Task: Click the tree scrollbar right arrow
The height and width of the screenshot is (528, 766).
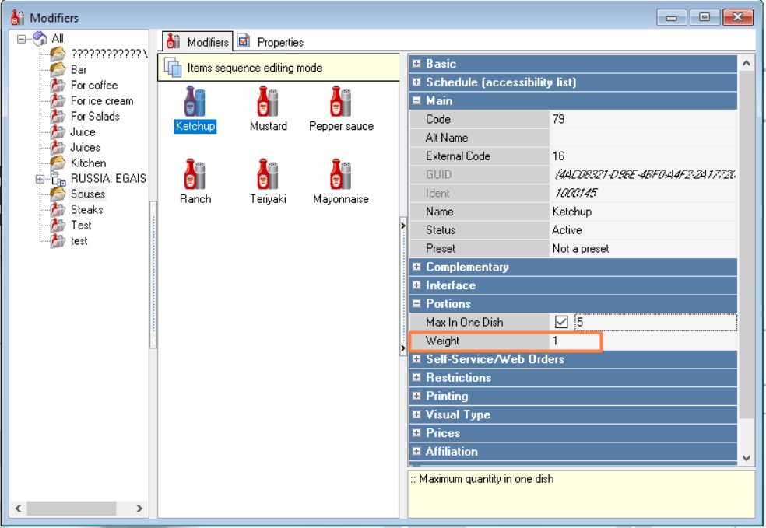Action: (139, 509)
